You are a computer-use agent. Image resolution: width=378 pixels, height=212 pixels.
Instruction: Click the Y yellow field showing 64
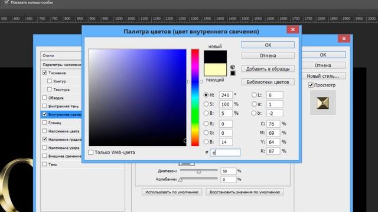[273, 142]
